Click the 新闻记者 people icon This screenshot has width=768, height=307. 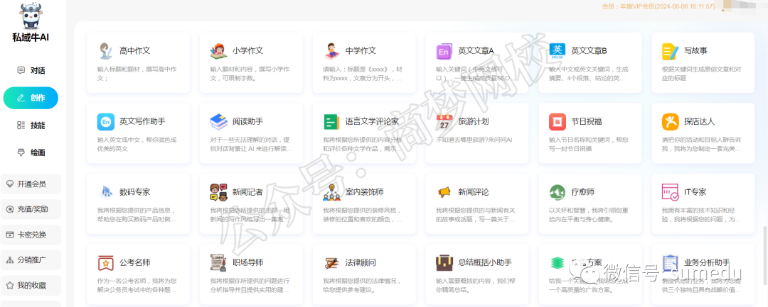pos(218,192)
